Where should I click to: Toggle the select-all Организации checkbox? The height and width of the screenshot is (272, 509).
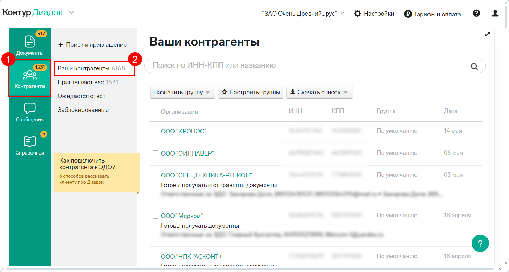(155, 112)
